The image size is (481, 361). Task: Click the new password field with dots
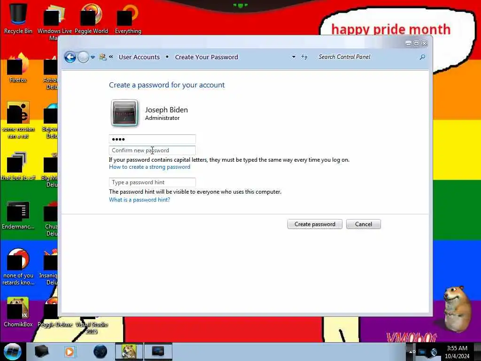152,139
